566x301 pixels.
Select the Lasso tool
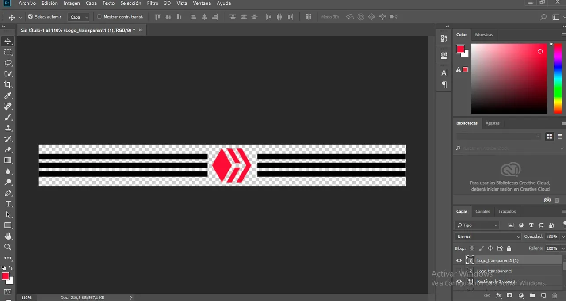(8, 63)
